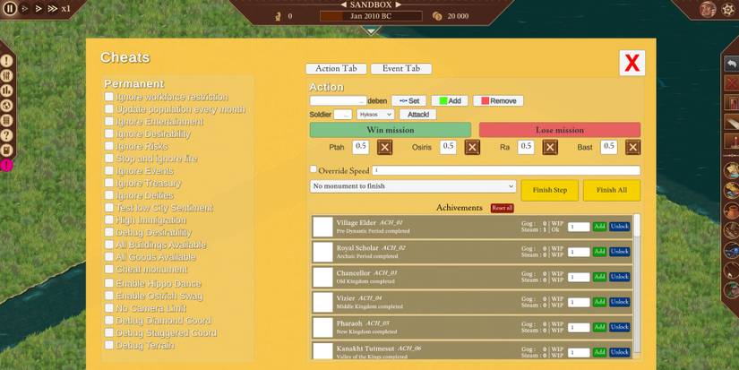The image size is (739, 370).
Task: Click the pause button in top-left corner
Action: 10,8
